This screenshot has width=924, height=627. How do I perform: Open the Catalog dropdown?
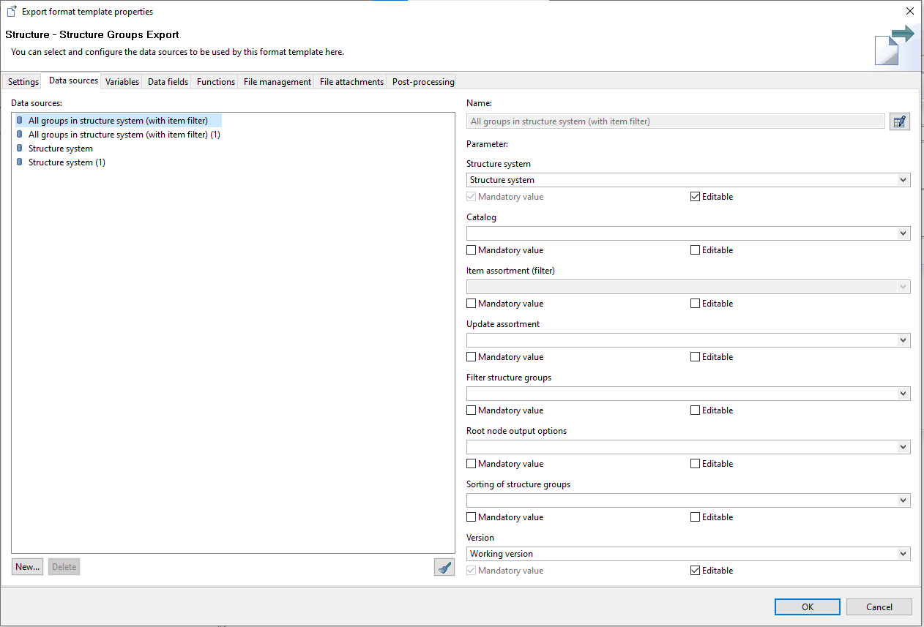pyautogui.click(x=688, y=233)
